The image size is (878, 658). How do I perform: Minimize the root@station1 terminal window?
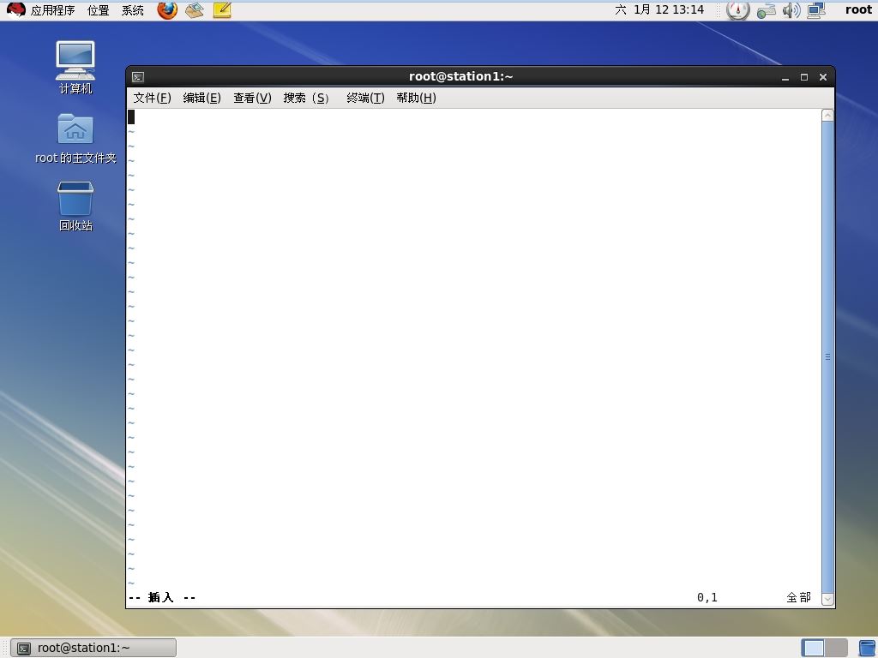(x=785, y=77)
